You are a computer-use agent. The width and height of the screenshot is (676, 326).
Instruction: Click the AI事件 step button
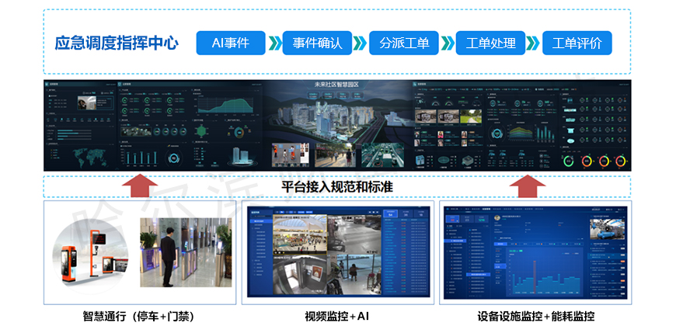(x=231, y=43)
